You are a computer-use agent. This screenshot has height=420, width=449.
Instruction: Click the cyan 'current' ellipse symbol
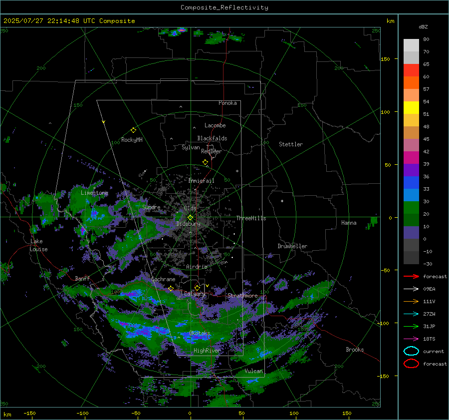click(411, 351)
